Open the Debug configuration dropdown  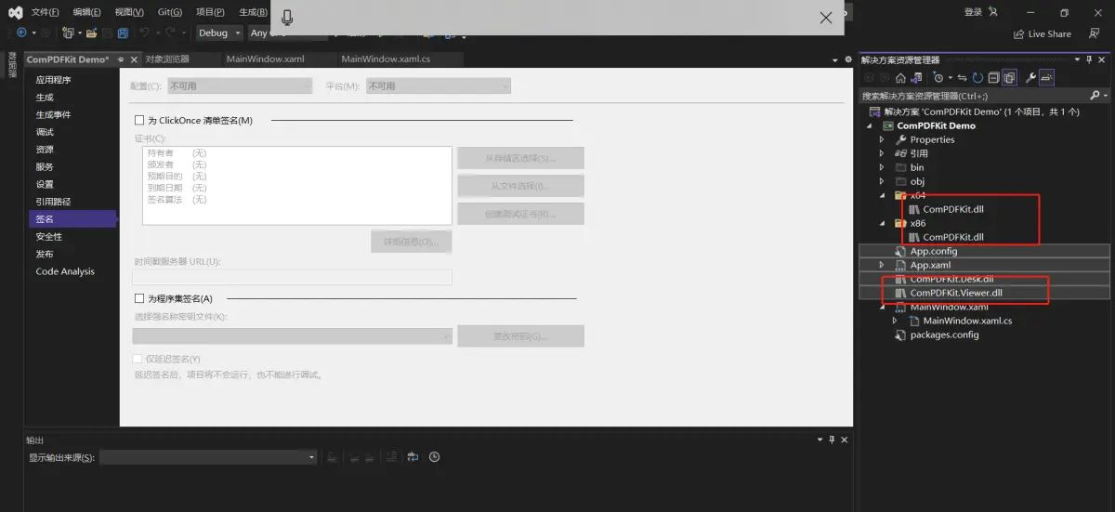(219, 33)
